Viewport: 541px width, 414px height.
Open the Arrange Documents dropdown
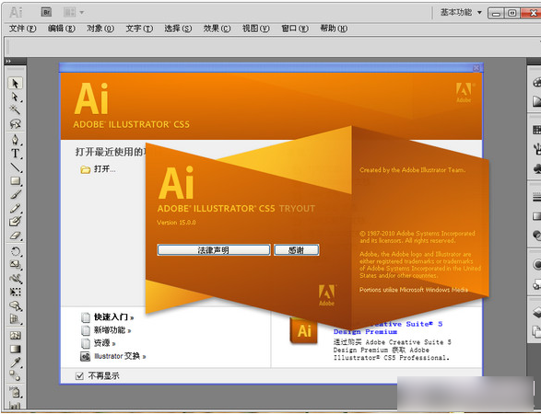74,12
